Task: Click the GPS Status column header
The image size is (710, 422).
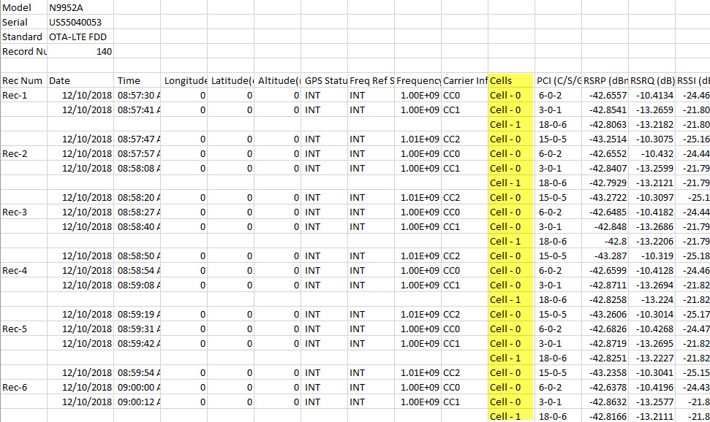Action: (325, 80)
